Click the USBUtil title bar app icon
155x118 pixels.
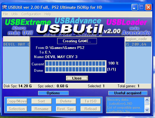pyautogui.click(x=5, y=7)
